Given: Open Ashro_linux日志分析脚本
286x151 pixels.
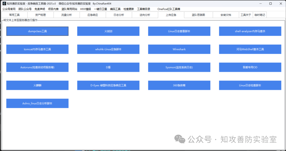Looking at the screenshot, I should click(x=37, y=103).
